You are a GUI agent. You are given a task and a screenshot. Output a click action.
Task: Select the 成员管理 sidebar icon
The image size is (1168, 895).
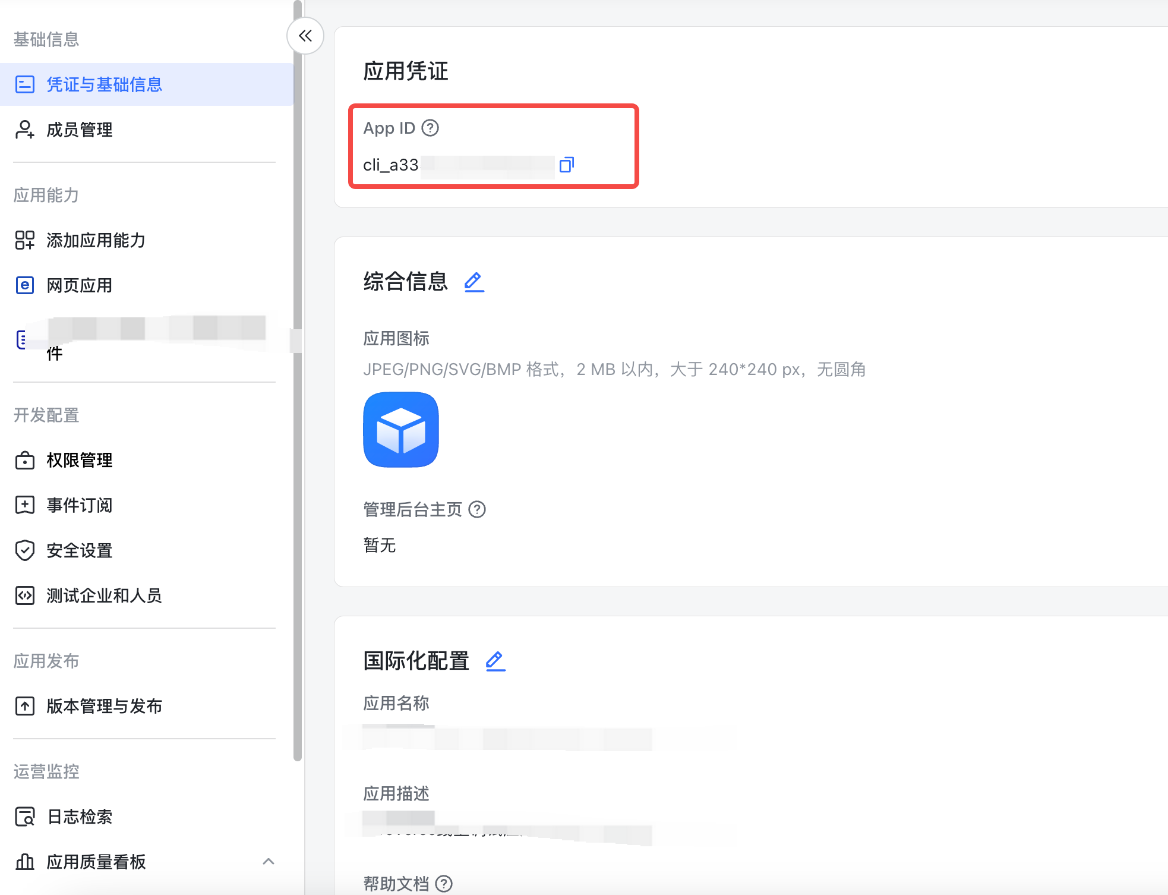point(24,130)
